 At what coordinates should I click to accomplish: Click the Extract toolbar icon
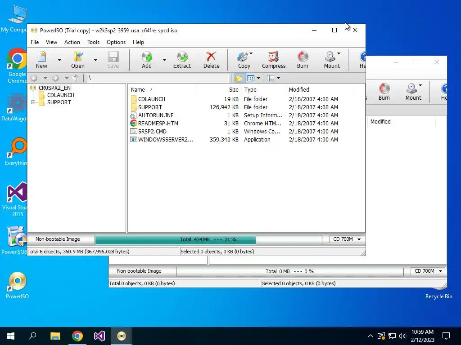point(182,60)
